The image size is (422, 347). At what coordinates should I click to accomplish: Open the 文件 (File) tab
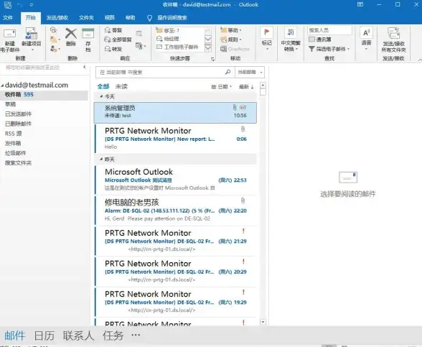pos(7,18)
